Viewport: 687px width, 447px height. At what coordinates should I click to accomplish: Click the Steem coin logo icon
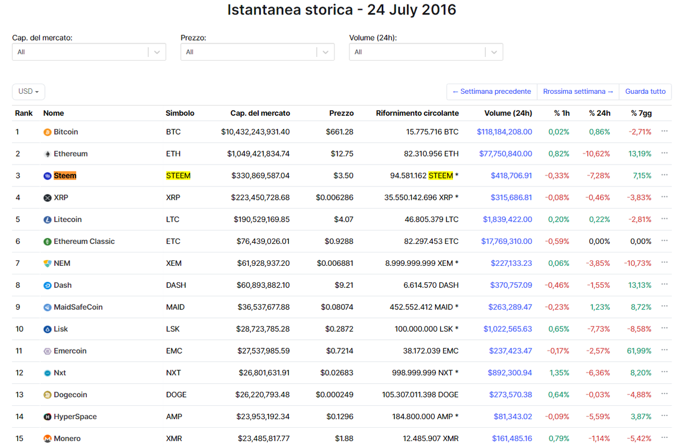click(x=47, y=176)
